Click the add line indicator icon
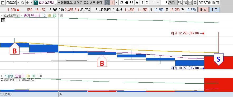 [185, 3]
